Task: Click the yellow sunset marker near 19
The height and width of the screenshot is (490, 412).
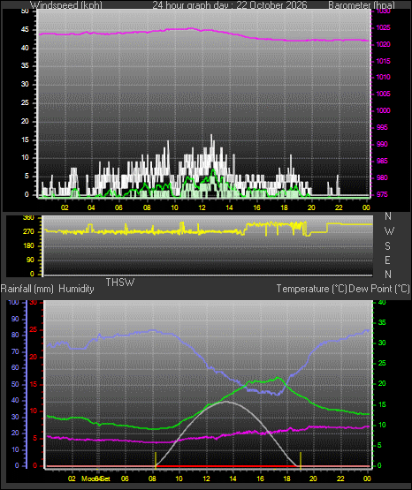Action: pos(301,460)
